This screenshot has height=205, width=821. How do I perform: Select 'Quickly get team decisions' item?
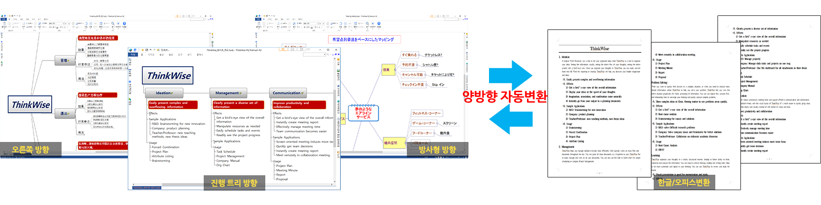tap(295, 146)
